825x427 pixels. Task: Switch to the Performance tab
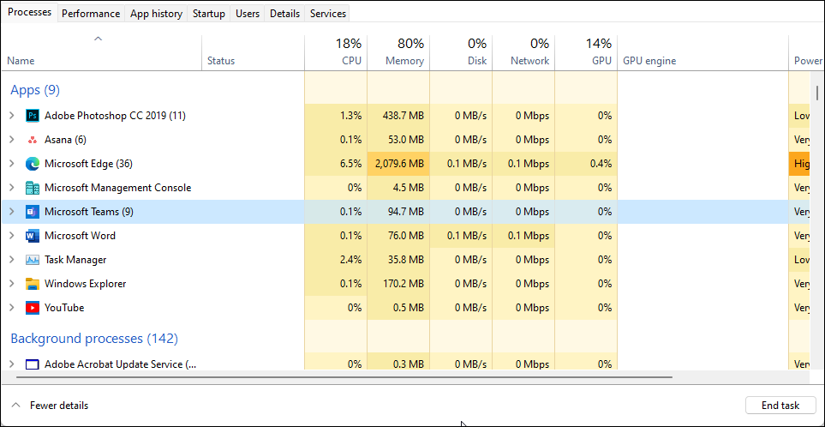(x=91, y=14)
